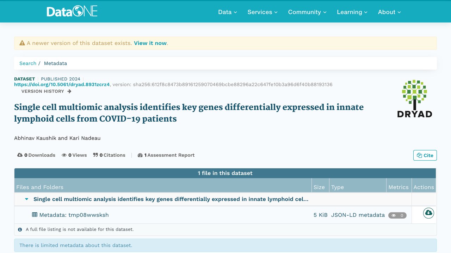Image resolution: width=451 pixels, height=253 pixels.
Task: Click the Cite button
Action: click(x=425, y=155)
